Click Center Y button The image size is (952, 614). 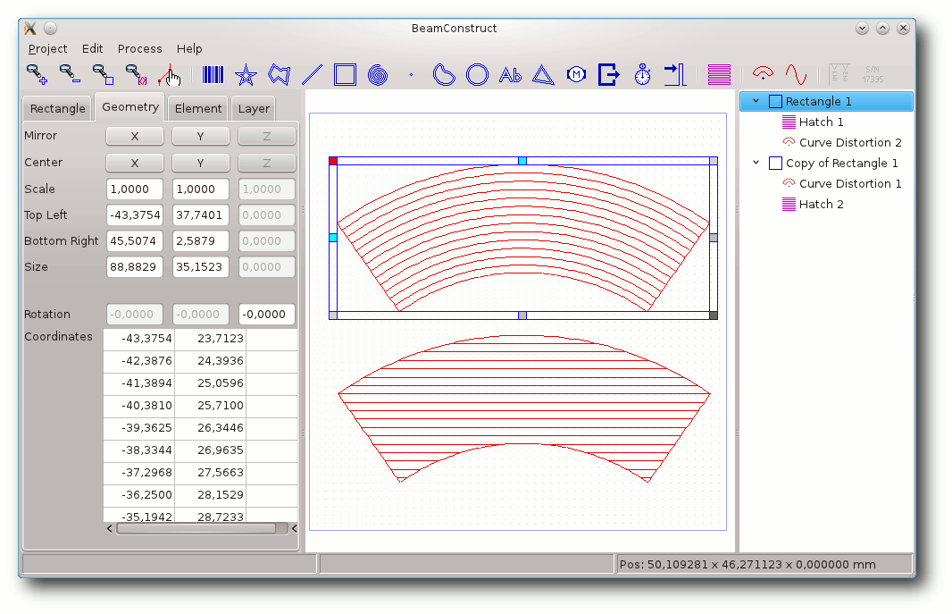pos(200,163)
